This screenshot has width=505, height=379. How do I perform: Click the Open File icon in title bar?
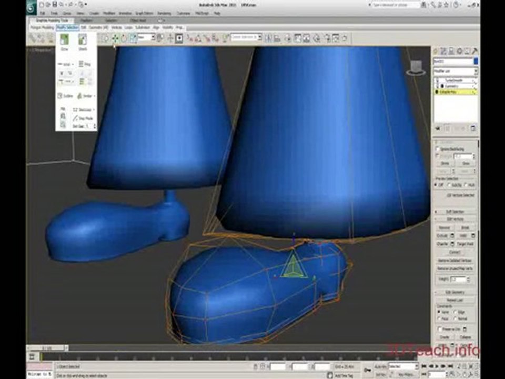pos(48,5)
